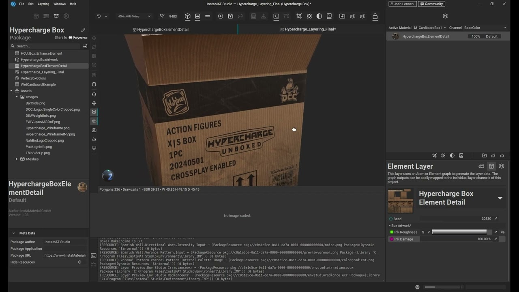
Task: Open the Active Material M_CardboardBox1 dropdown
Action: click(430, 28)
